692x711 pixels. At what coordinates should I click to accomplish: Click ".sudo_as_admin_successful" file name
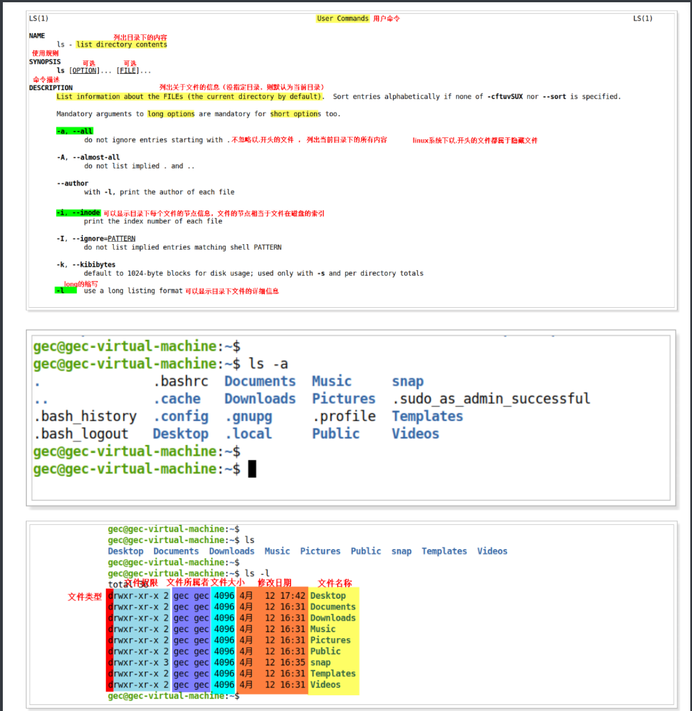[491, 399]
